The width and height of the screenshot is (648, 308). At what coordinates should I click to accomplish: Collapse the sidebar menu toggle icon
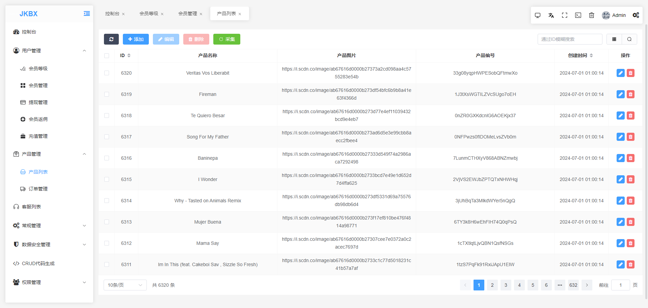pyautogui.click(x=87, y=14)
